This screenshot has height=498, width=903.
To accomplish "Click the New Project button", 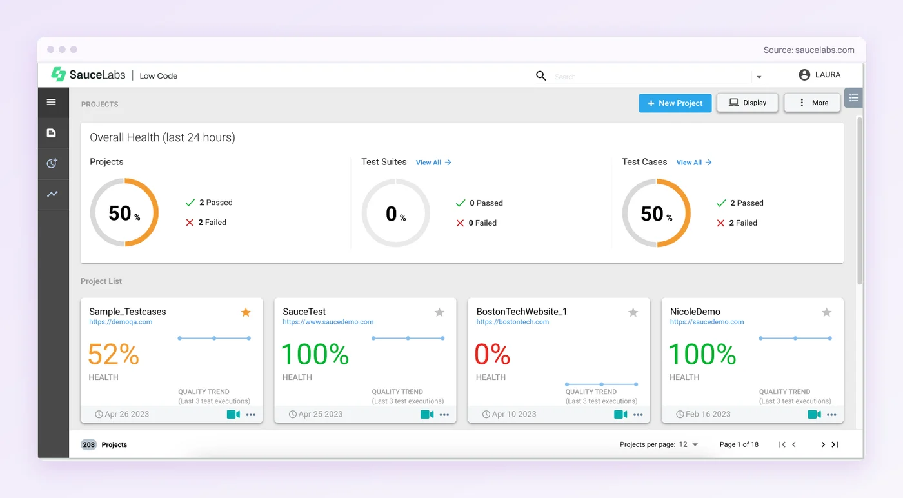I will point(675,103).
